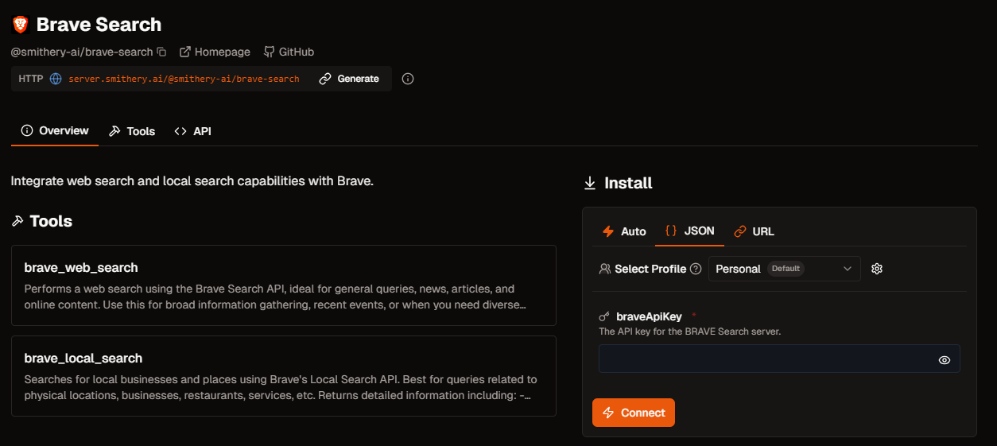
Task: Click the globe icon beside server URL
Action: click(56, 79)
